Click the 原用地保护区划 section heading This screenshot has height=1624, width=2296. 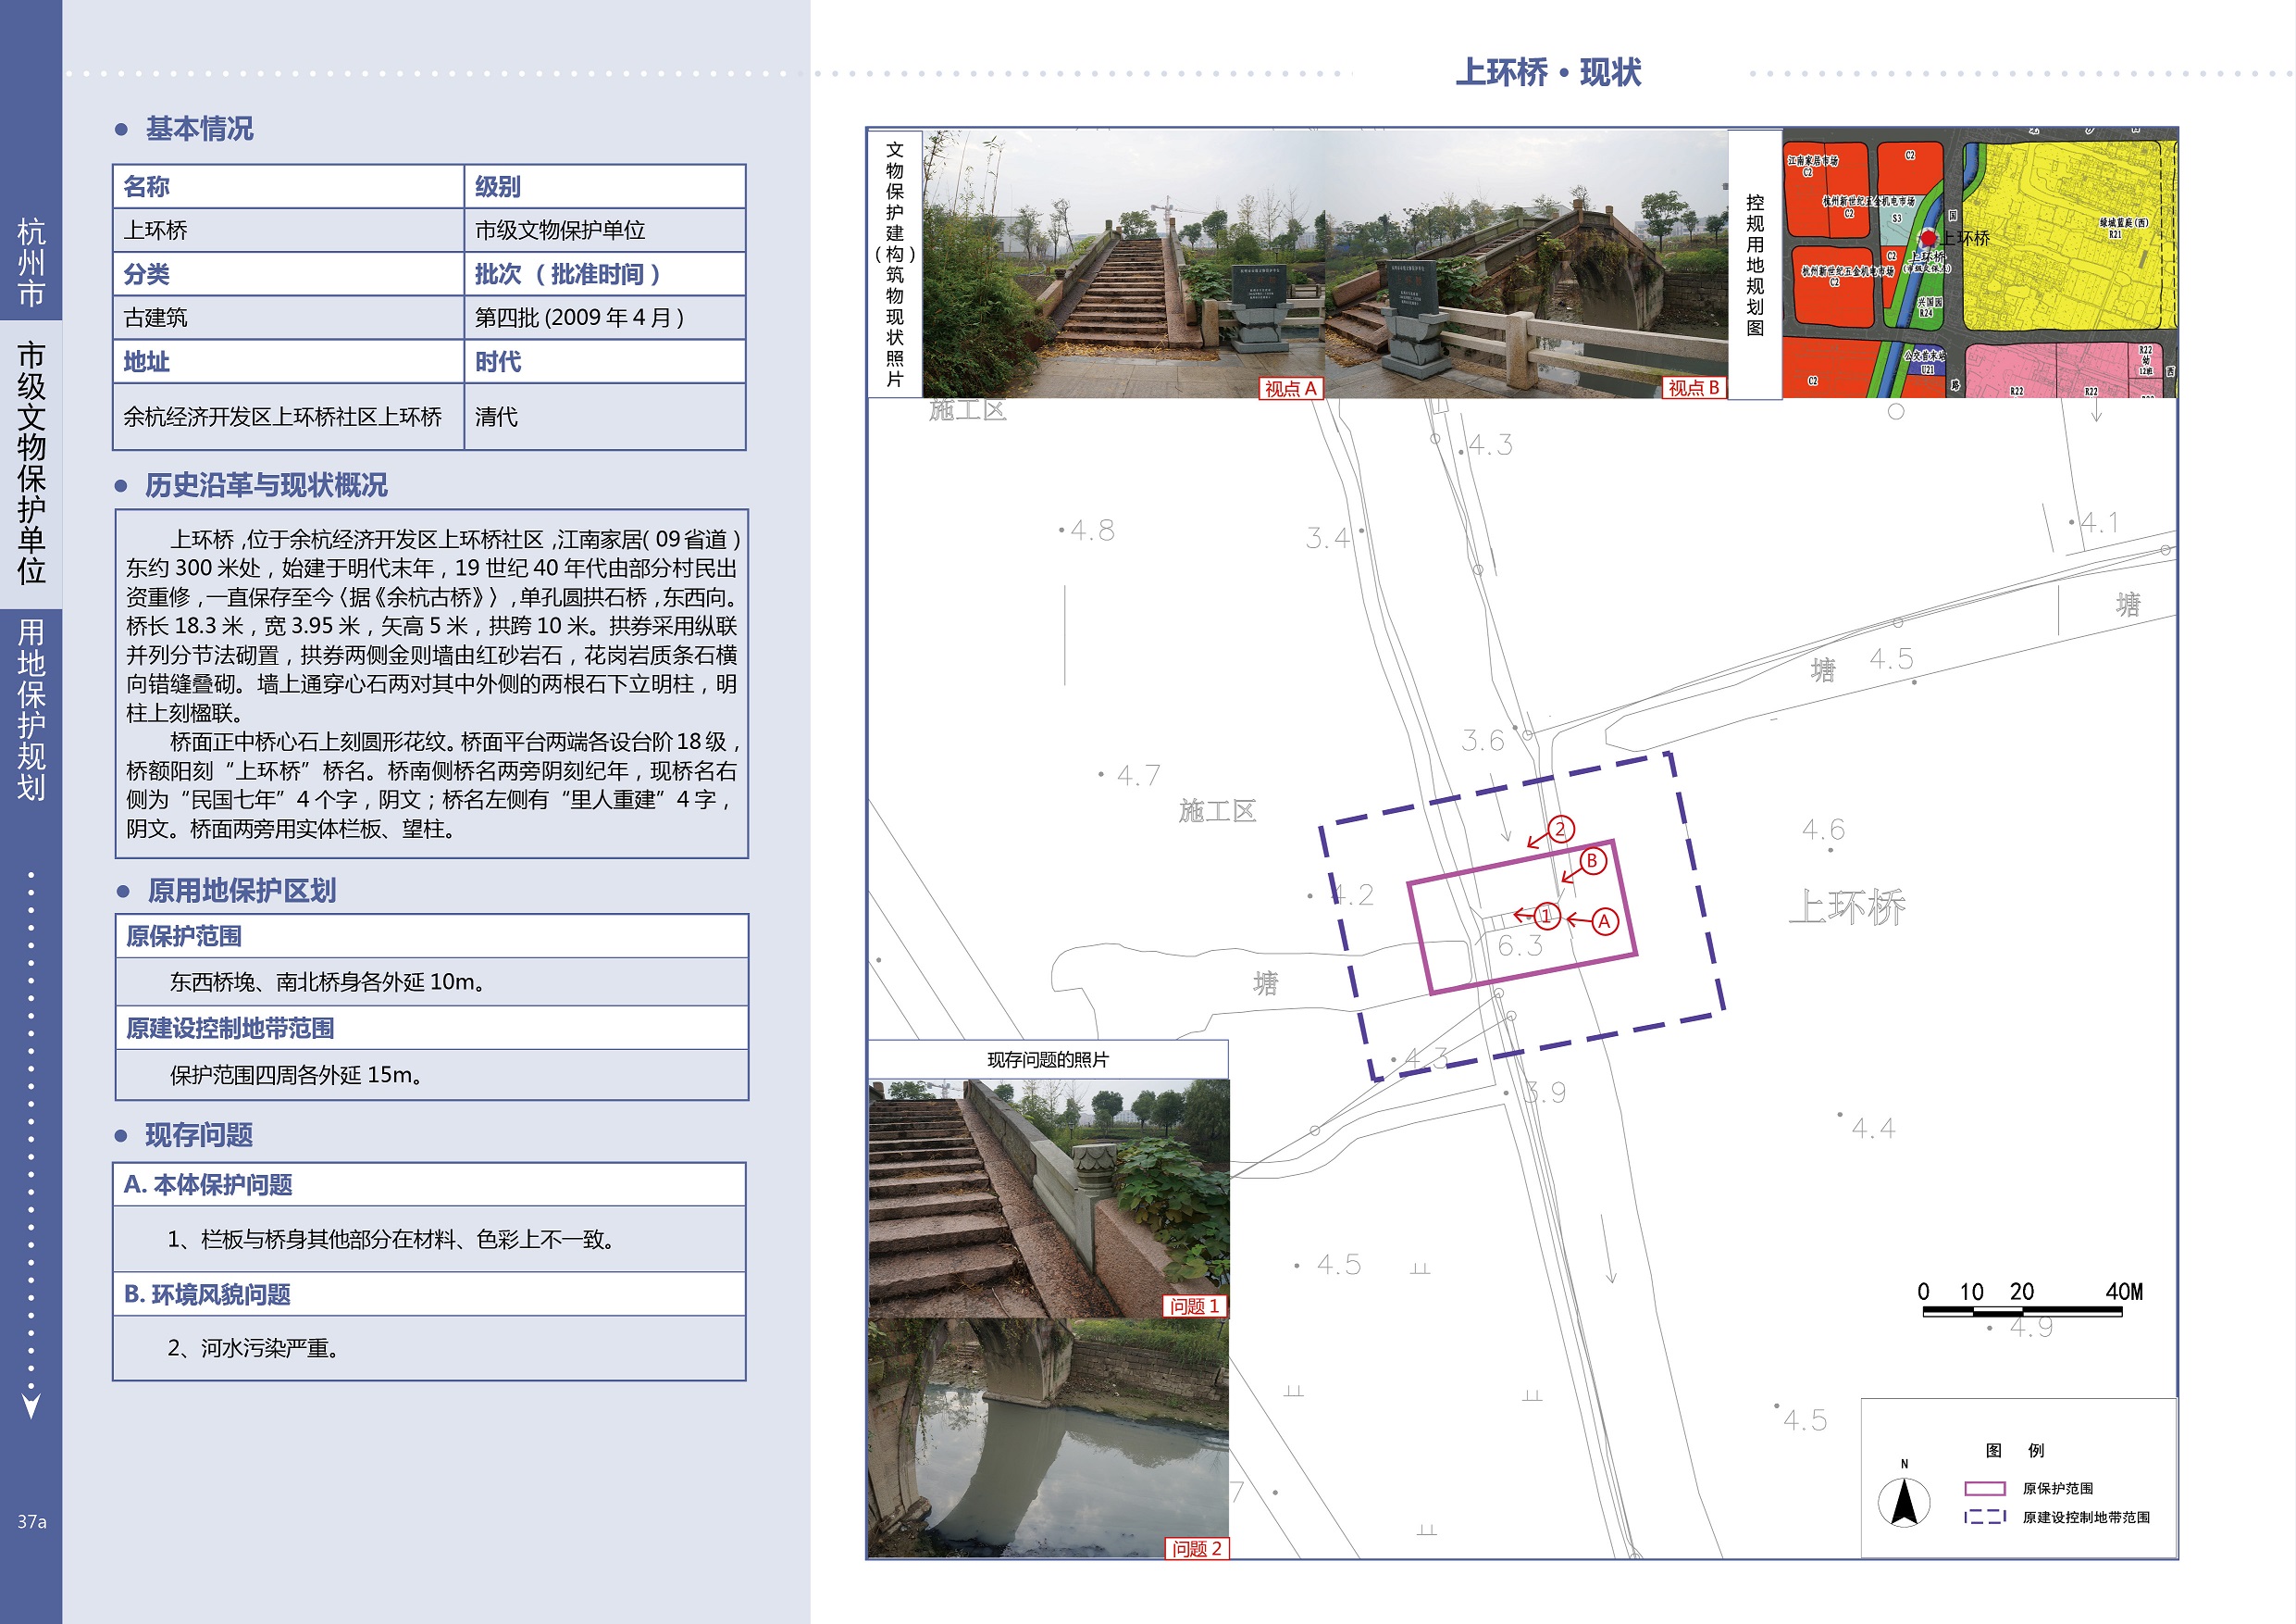click(241, 891)
